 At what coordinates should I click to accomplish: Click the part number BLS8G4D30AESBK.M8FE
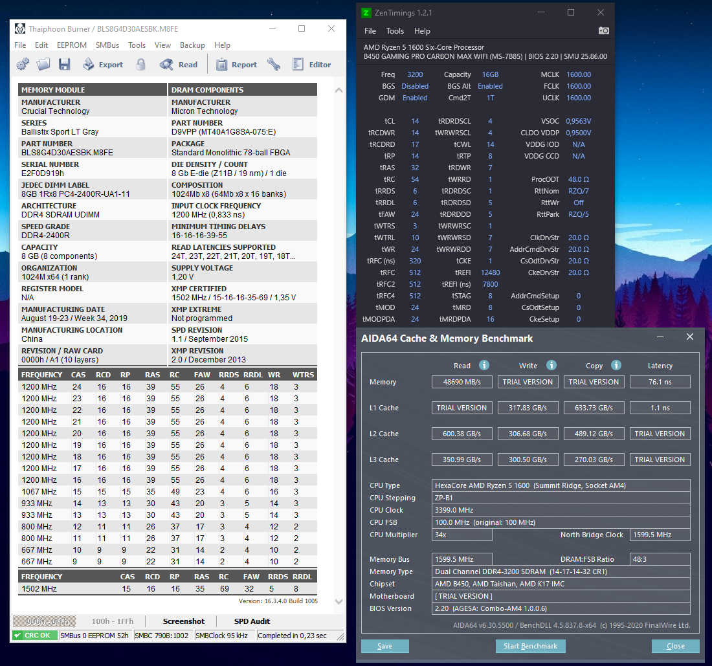point(67,153)
